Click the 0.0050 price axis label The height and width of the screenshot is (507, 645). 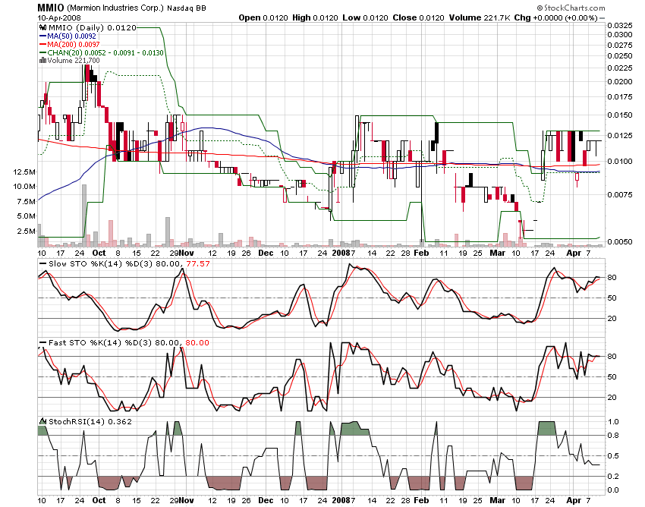coord(620,241)
